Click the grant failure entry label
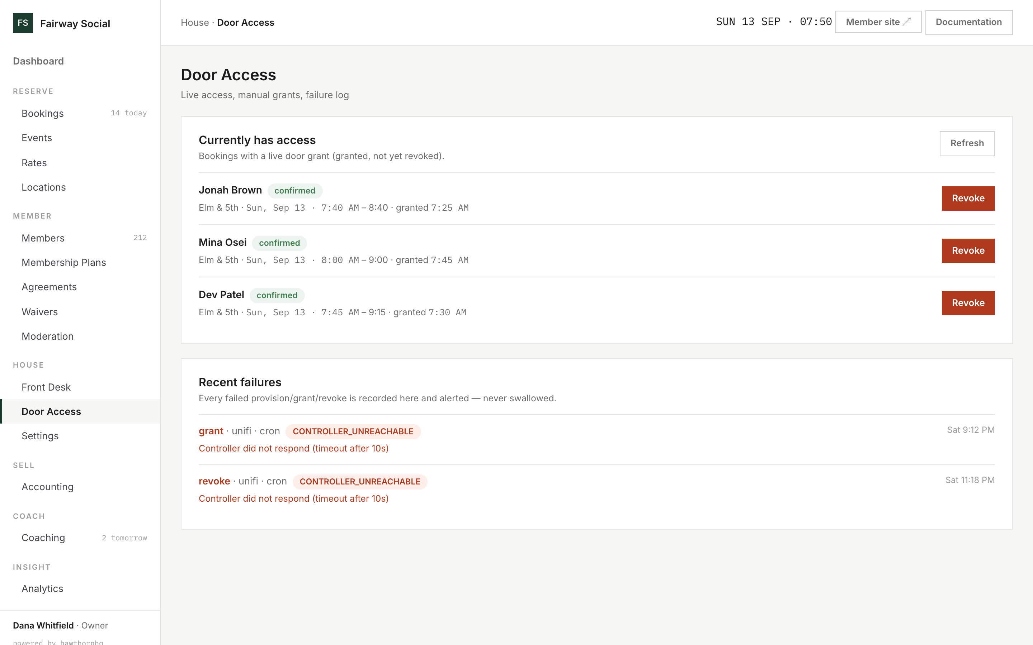Viewport: 1033px width, 645px height. (x=211, y=431)
